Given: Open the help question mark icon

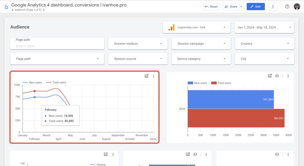Looking at the screenshot, I should point(287,7).
